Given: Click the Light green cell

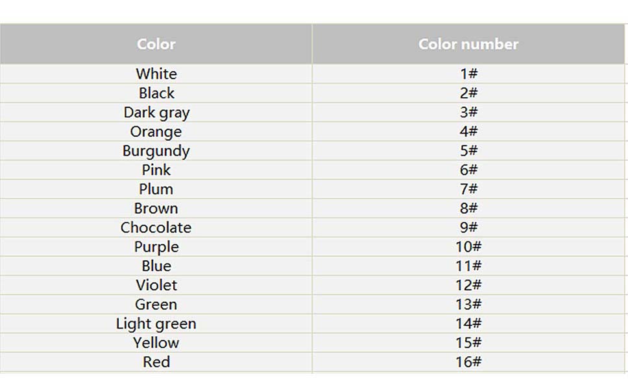Looking at the screenshot, I should coord(156,324).
